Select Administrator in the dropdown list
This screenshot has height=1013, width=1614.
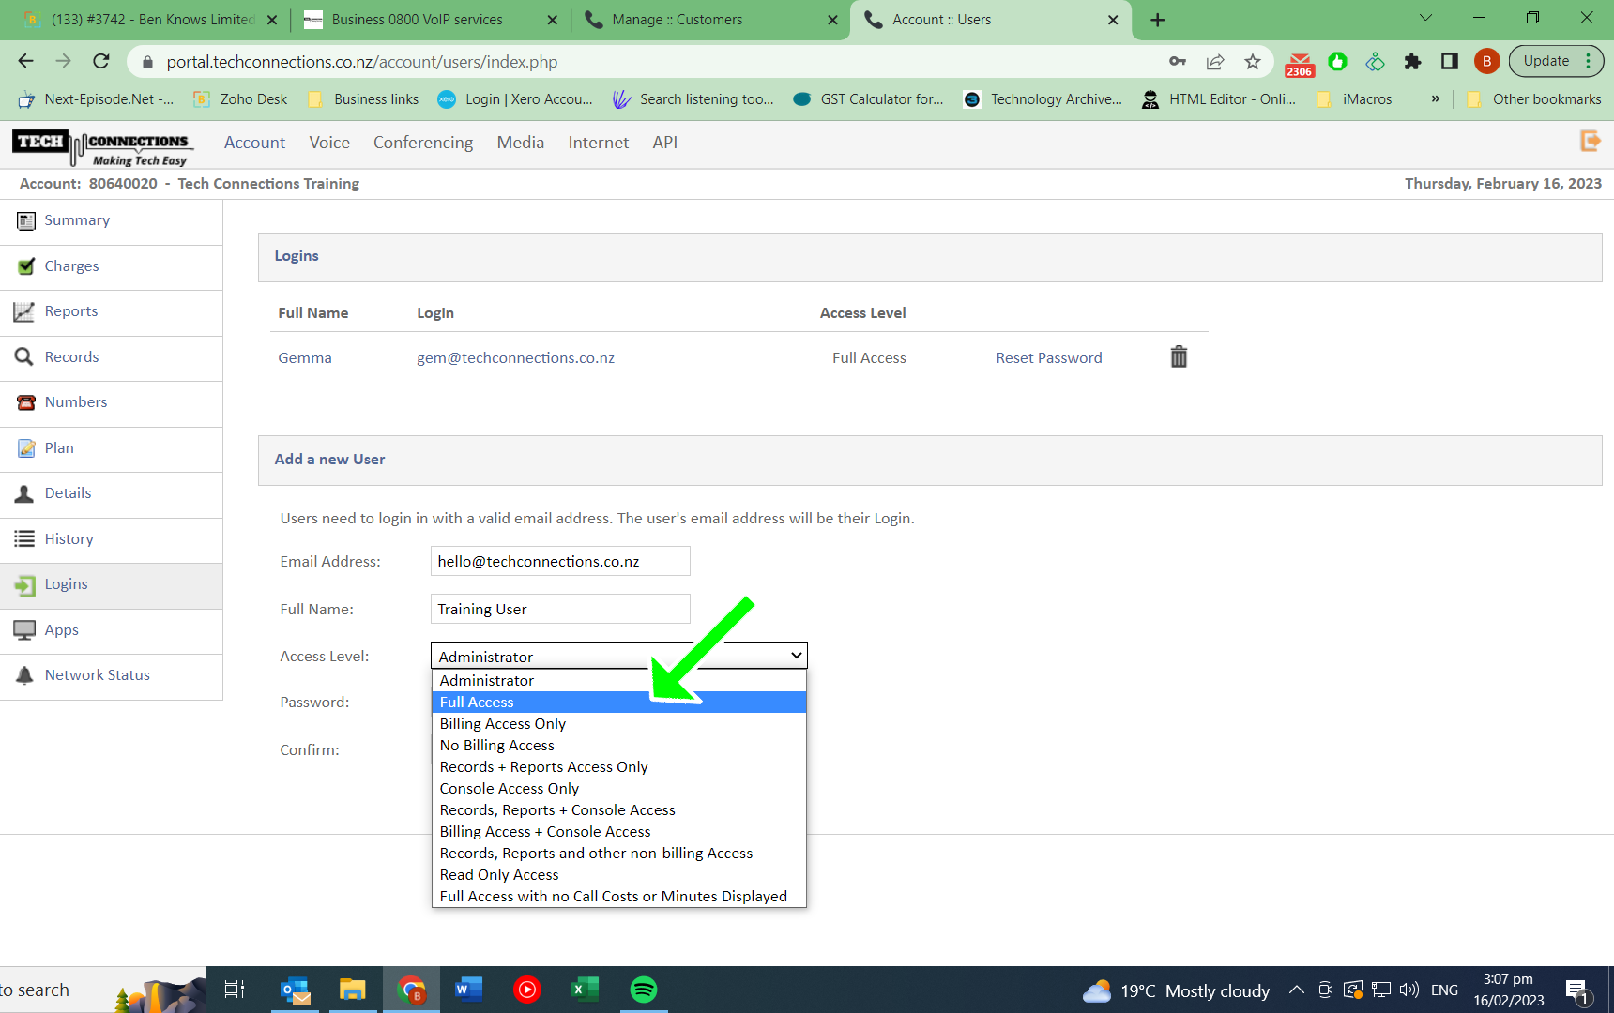coord(619,681)
